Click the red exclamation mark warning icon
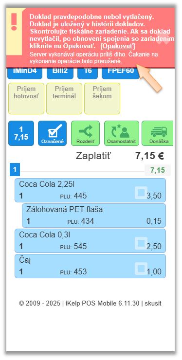The height and width of the screenshot is (360, 182). point(14,22)
